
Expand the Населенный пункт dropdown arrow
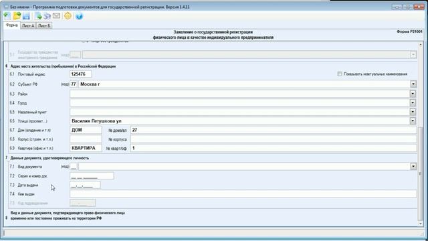click(x=413, y=112)
